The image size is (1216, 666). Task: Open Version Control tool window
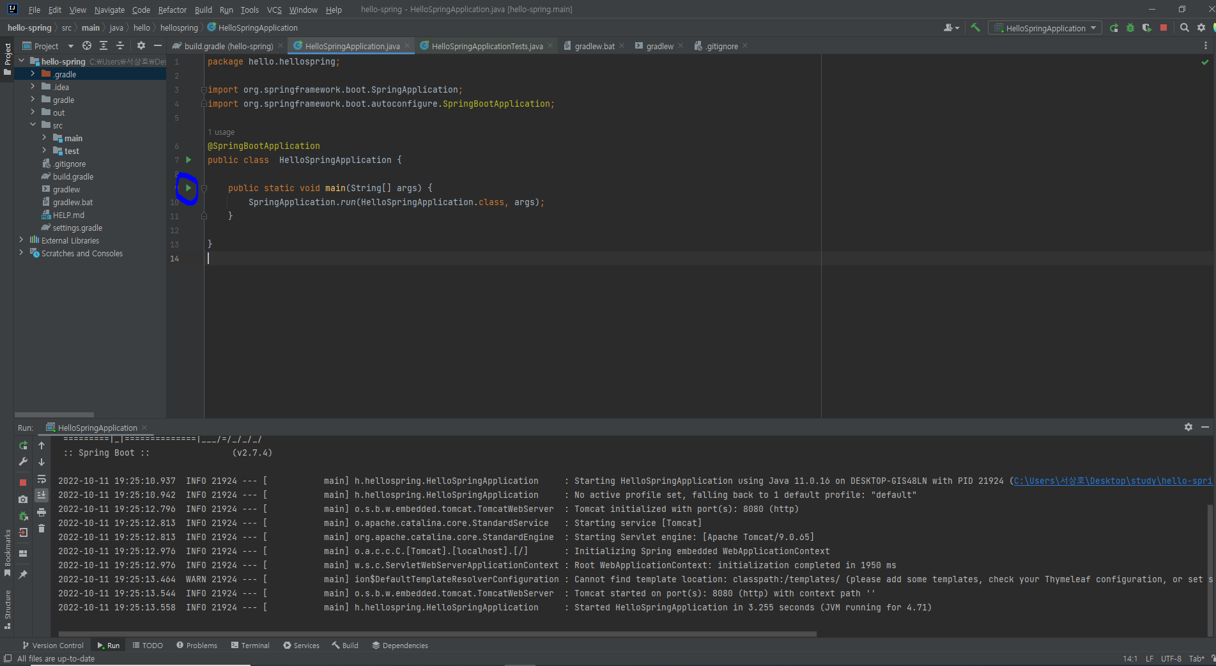coord(53,646)
